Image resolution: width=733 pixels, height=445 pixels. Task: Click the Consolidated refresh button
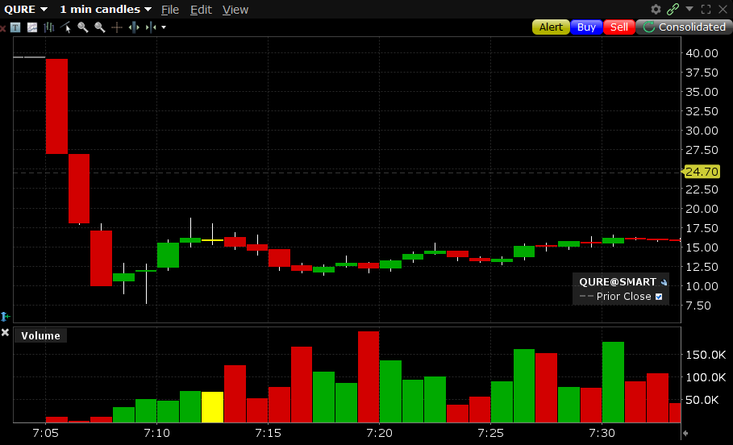[683, 27]
